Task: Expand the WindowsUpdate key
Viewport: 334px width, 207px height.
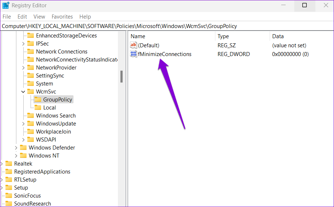Action: coord(23,124)
